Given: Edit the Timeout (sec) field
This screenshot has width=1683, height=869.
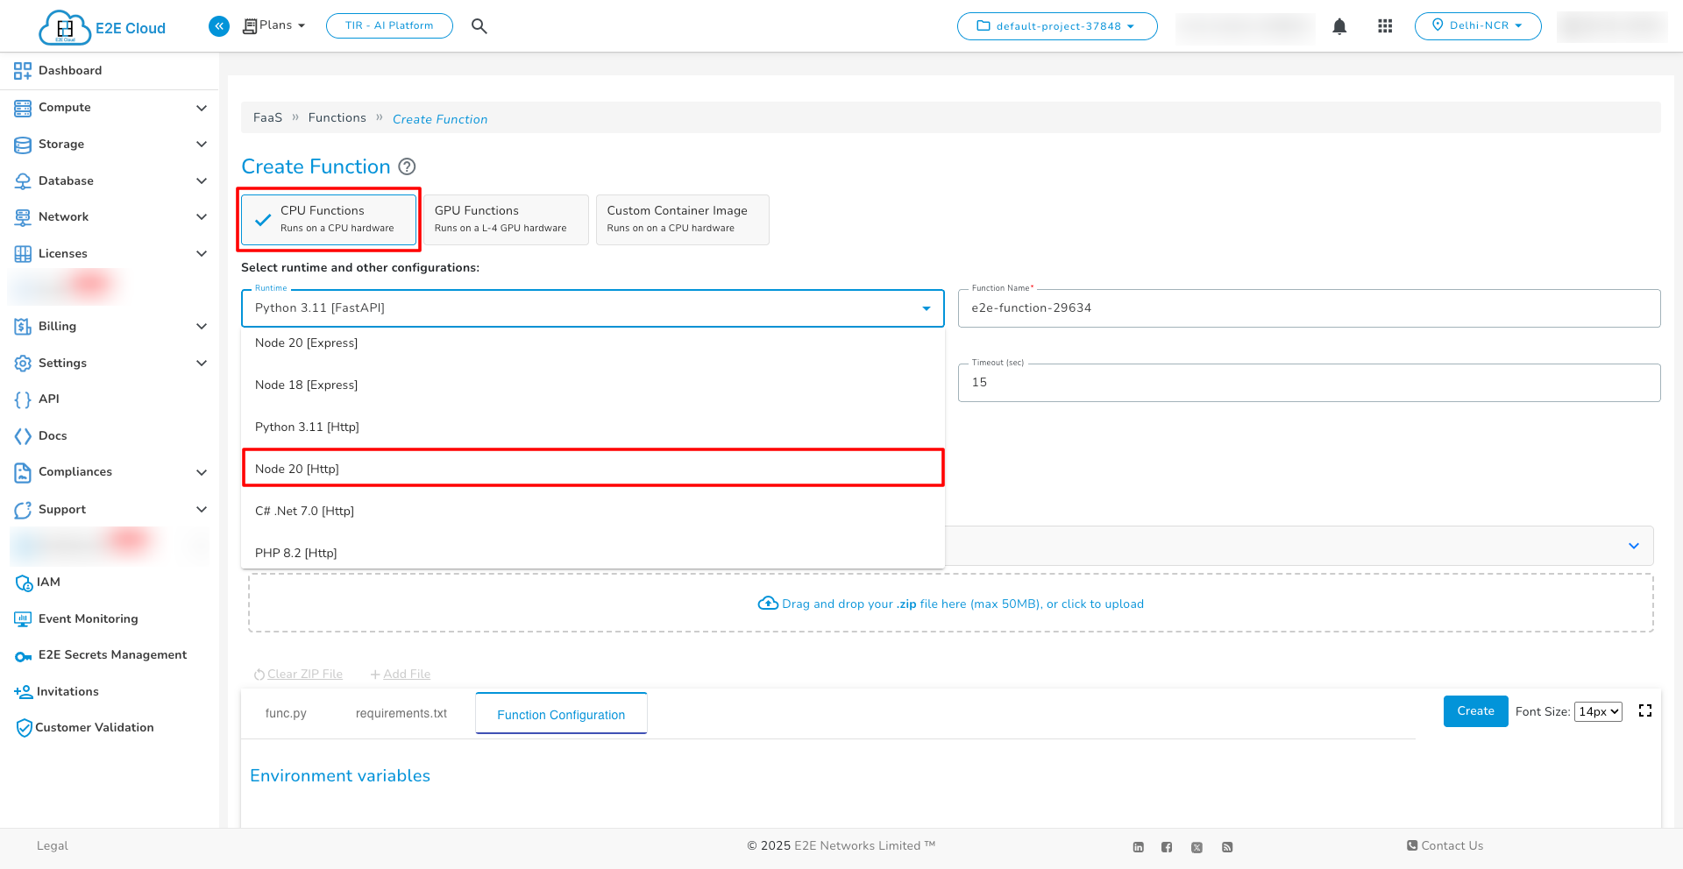Looking at the screenshot, I should click(1310, 383).
